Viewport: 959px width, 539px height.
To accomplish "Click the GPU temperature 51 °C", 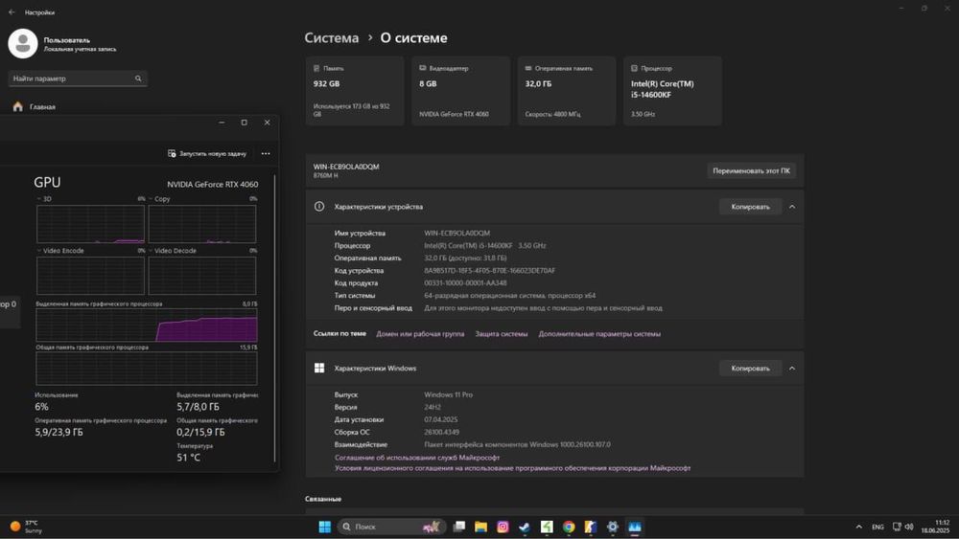I will coord(188,458).
